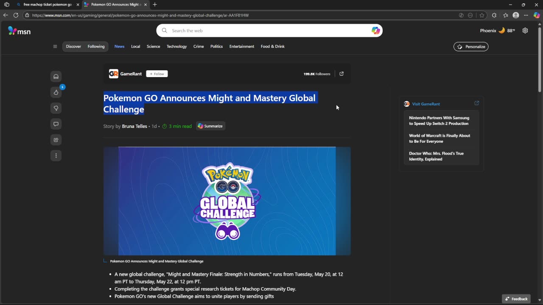Open the Crime category
Viewport: 543px width, 305px height.
[x=199, y=47]
